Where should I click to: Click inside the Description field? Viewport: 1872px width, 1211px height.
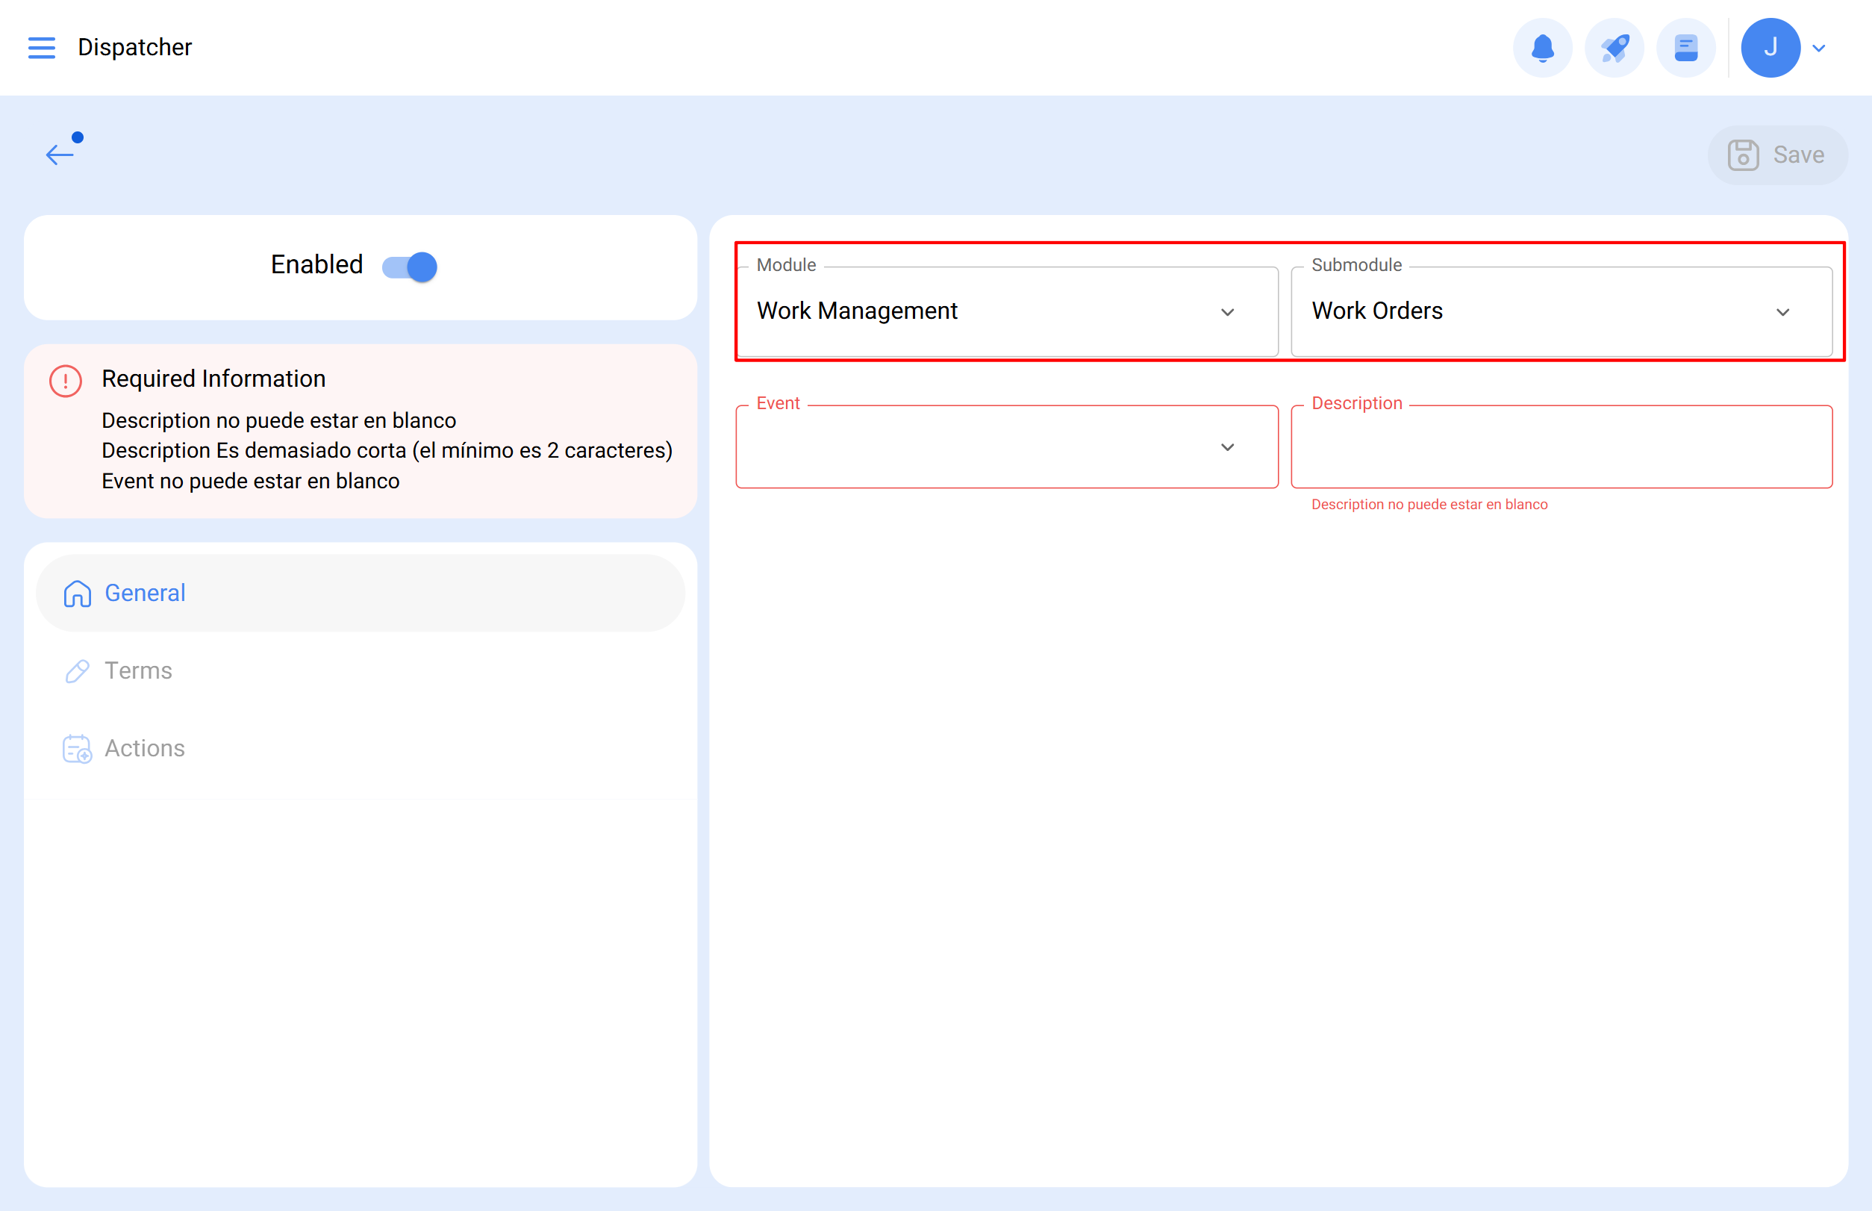click(x=1561, y=446)
